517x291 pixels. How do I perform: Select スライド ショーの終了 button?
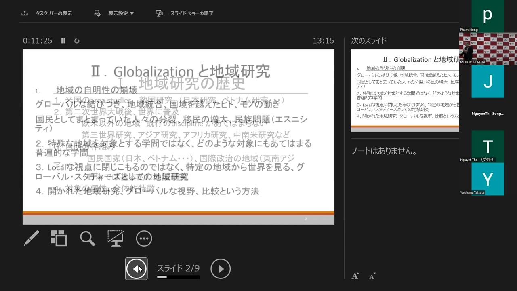pyautogui.click(x=192, y=13)
